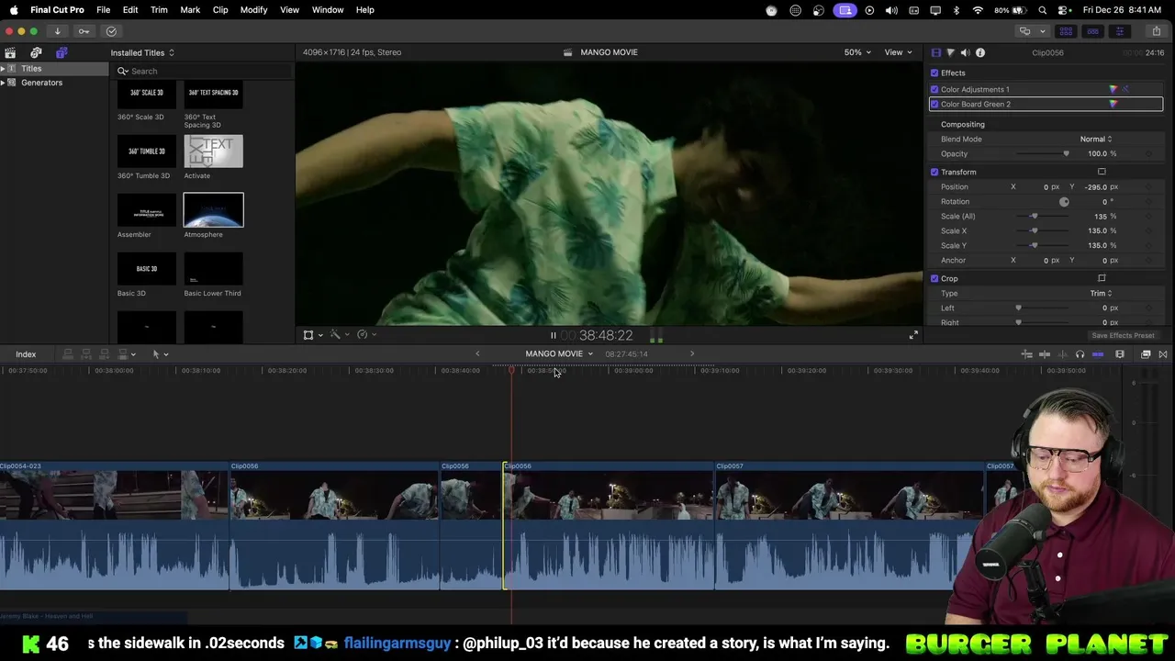Open the Window menu
Image resolution: width=1175 pixels, height=661 pixels.
327,10
